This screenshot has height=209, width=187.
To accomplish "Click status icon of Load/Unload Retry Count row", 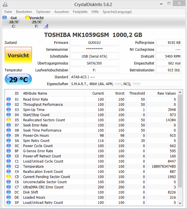I will click(x=9, y=203).
